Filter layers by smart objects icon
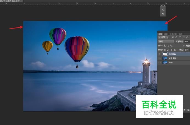Screen dimensions: 190x125 pyautogui.click(x=187, y=37)
